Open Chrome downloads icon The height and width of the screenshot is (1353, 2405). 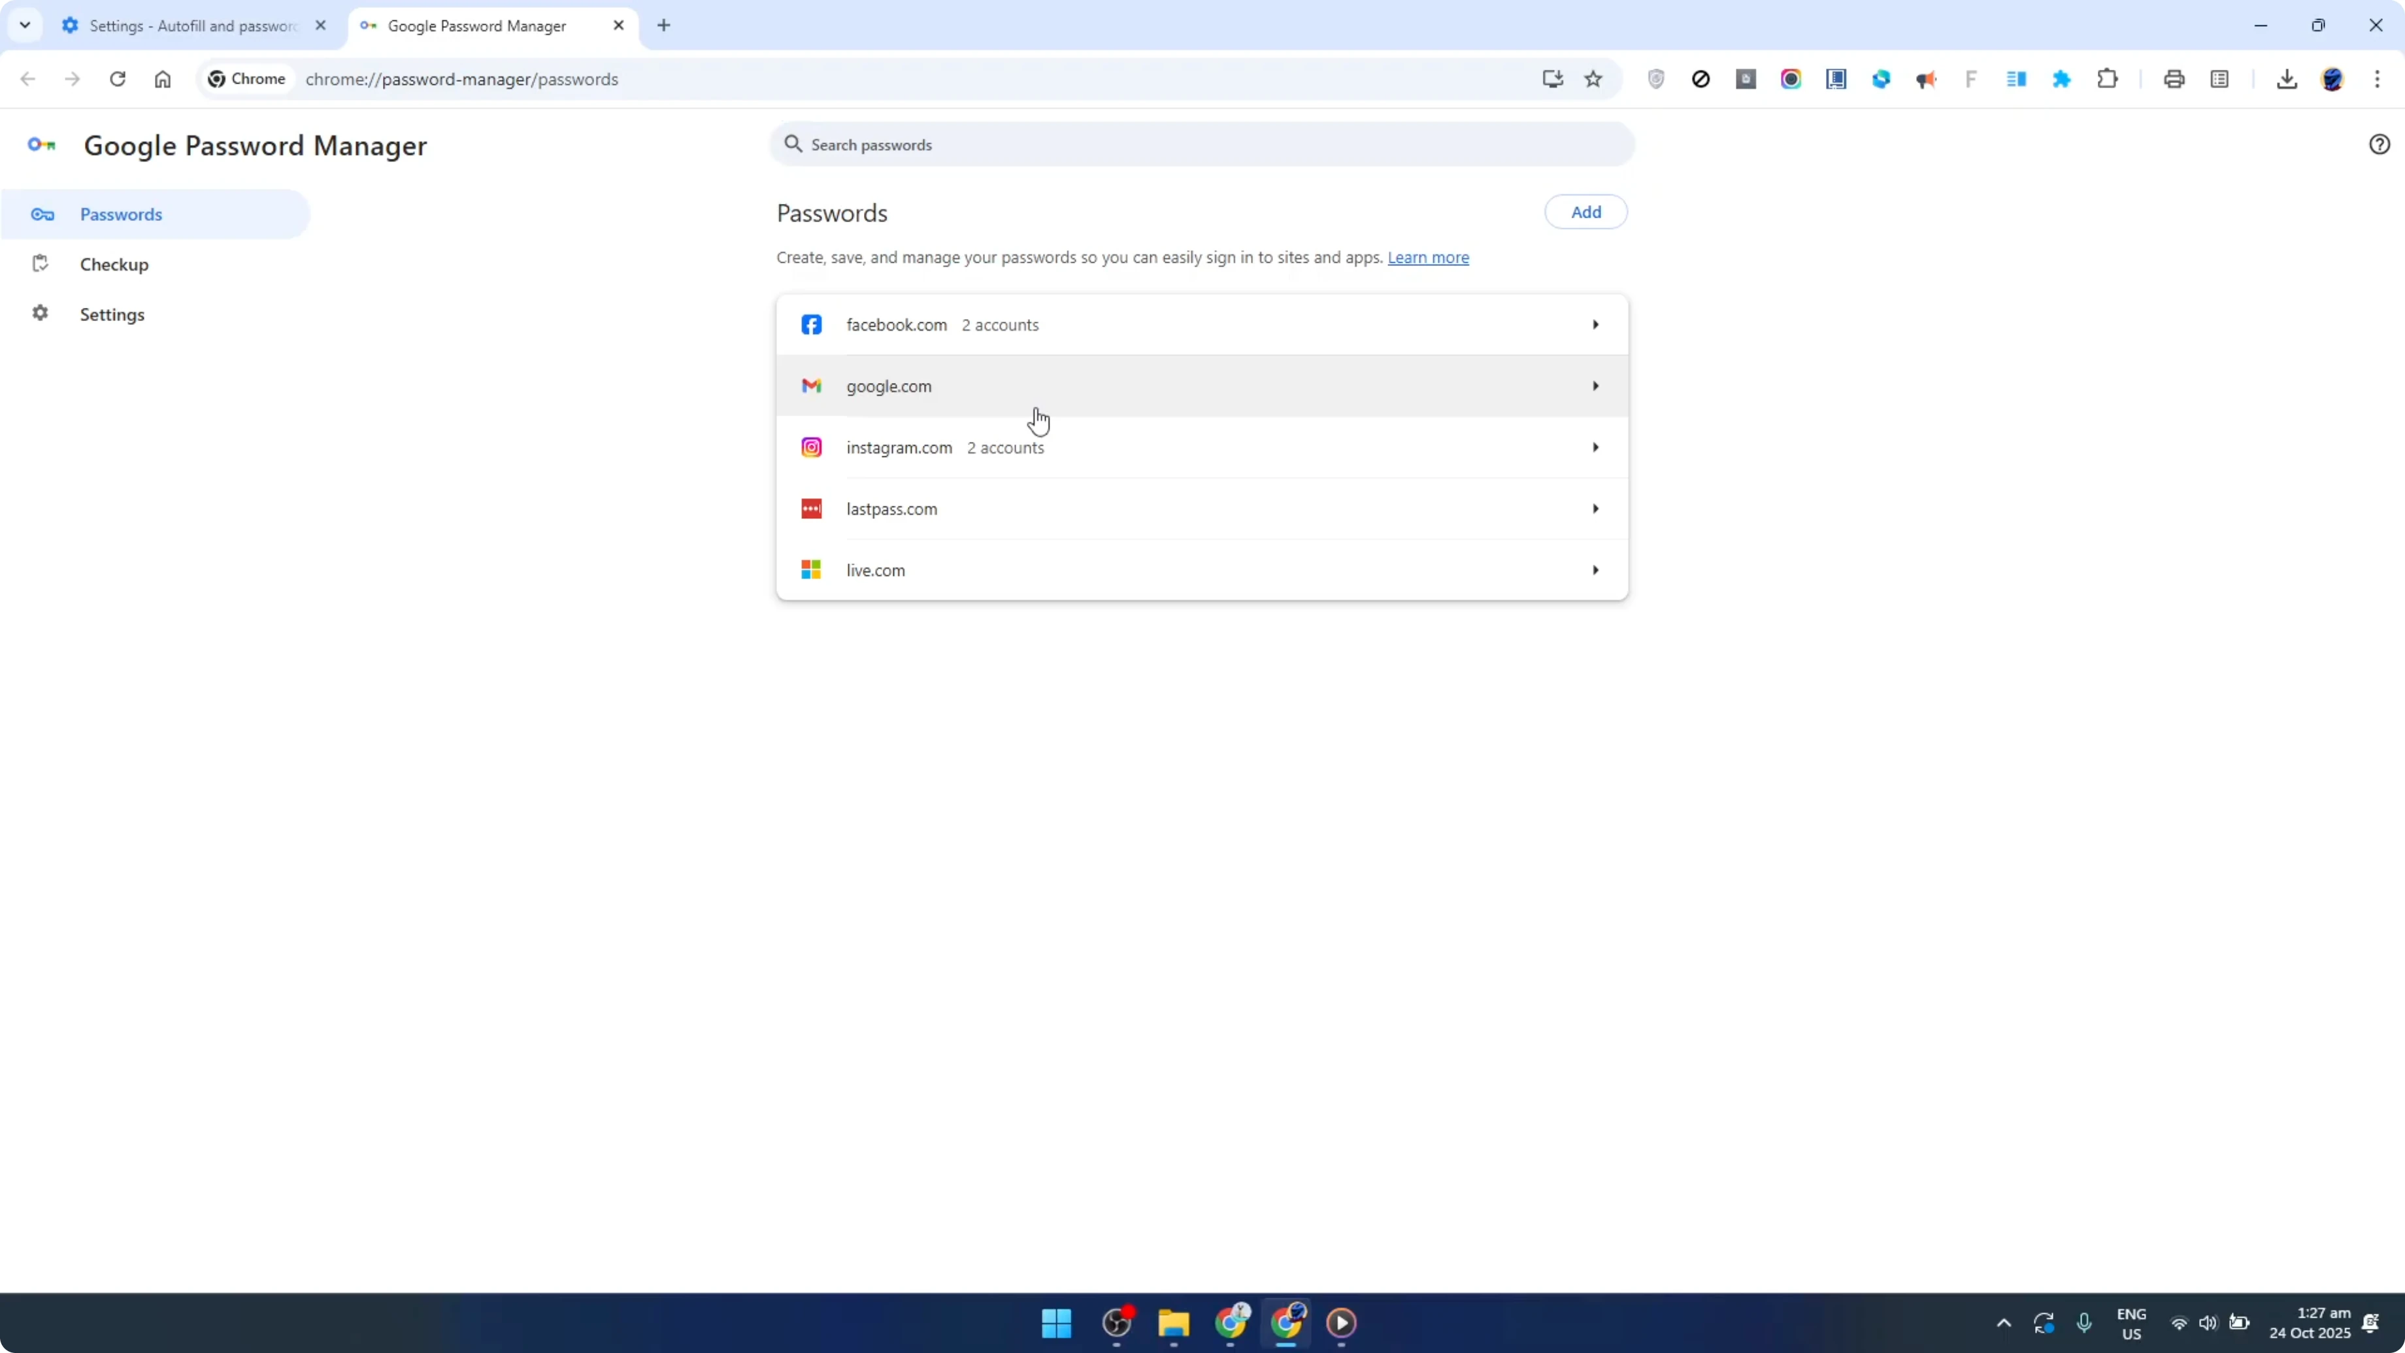click(2287, 79)
